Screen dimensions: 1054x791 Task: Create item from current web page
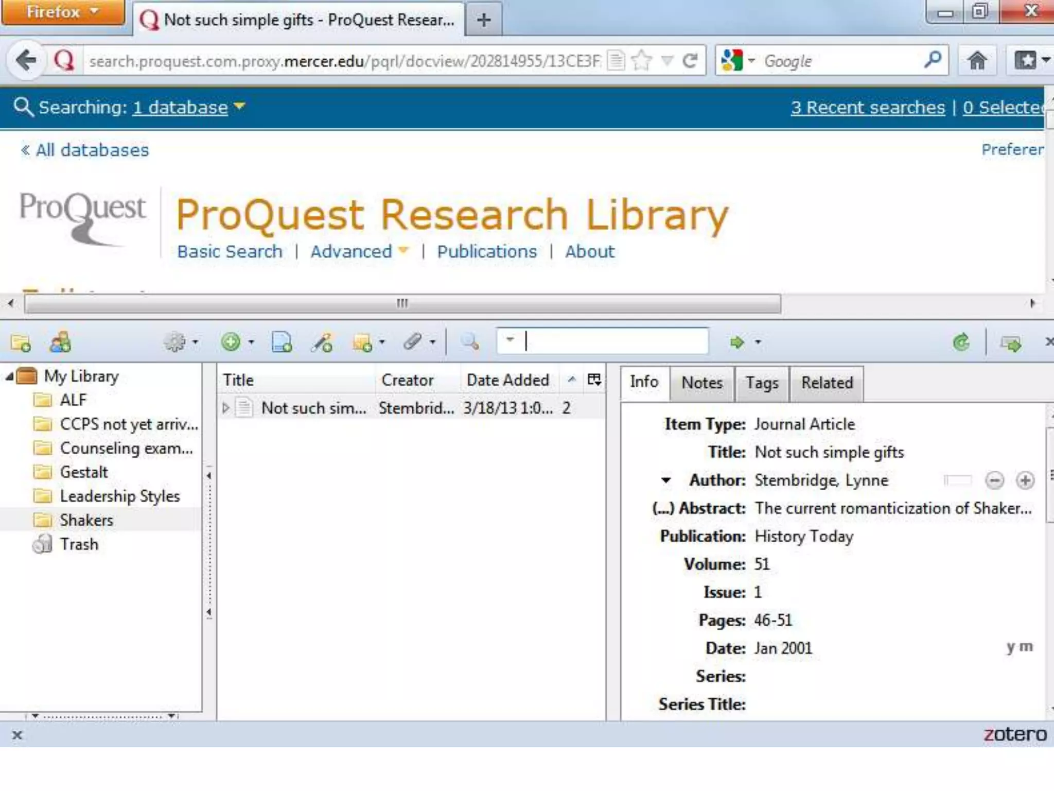[x=282, y=342]
